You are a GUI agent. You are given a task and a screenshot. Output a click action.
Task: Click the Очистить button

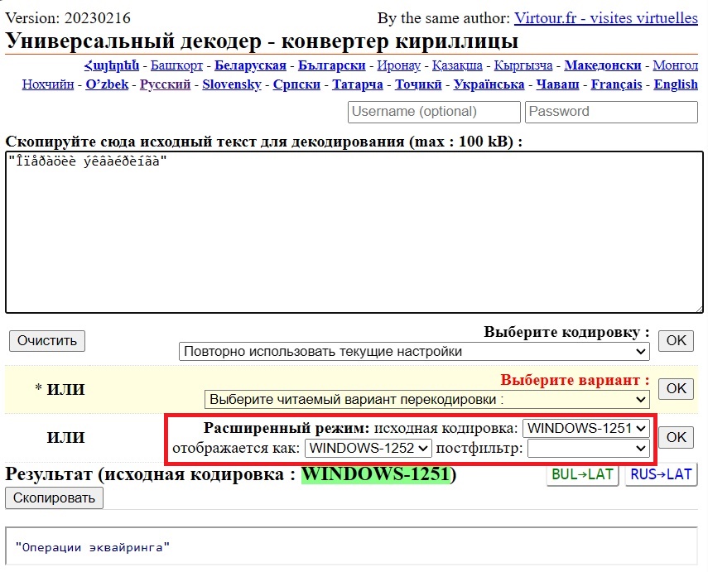coord(47,340)
